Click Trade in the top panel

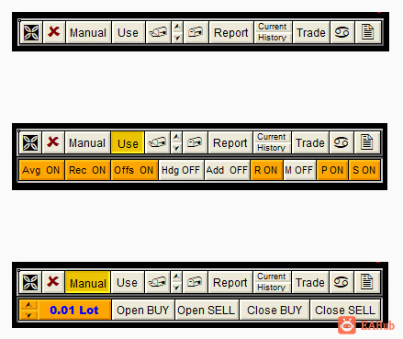[311, 32]
